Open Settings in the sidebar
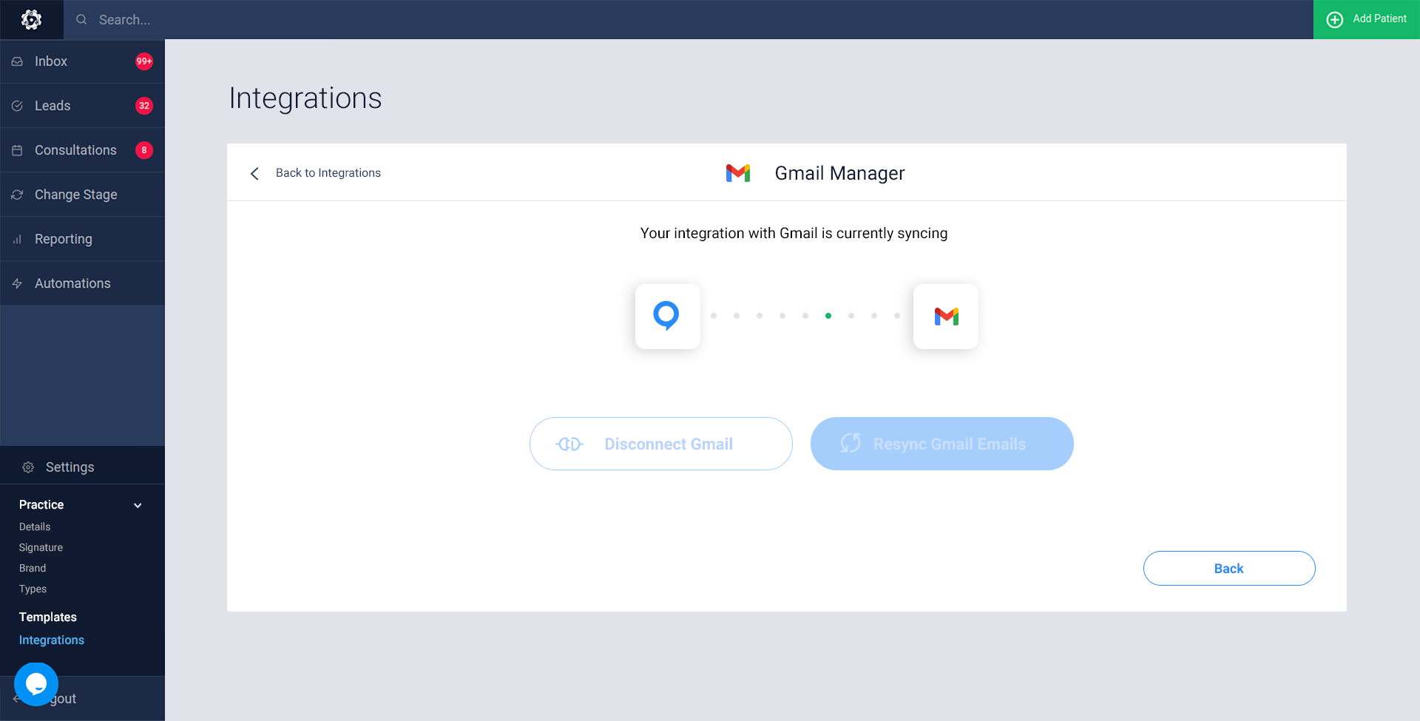1420x721 pixels. tap(82, 467)
